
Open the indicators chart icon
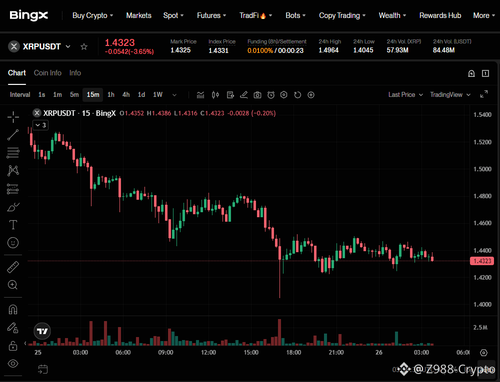click(200, 95)
